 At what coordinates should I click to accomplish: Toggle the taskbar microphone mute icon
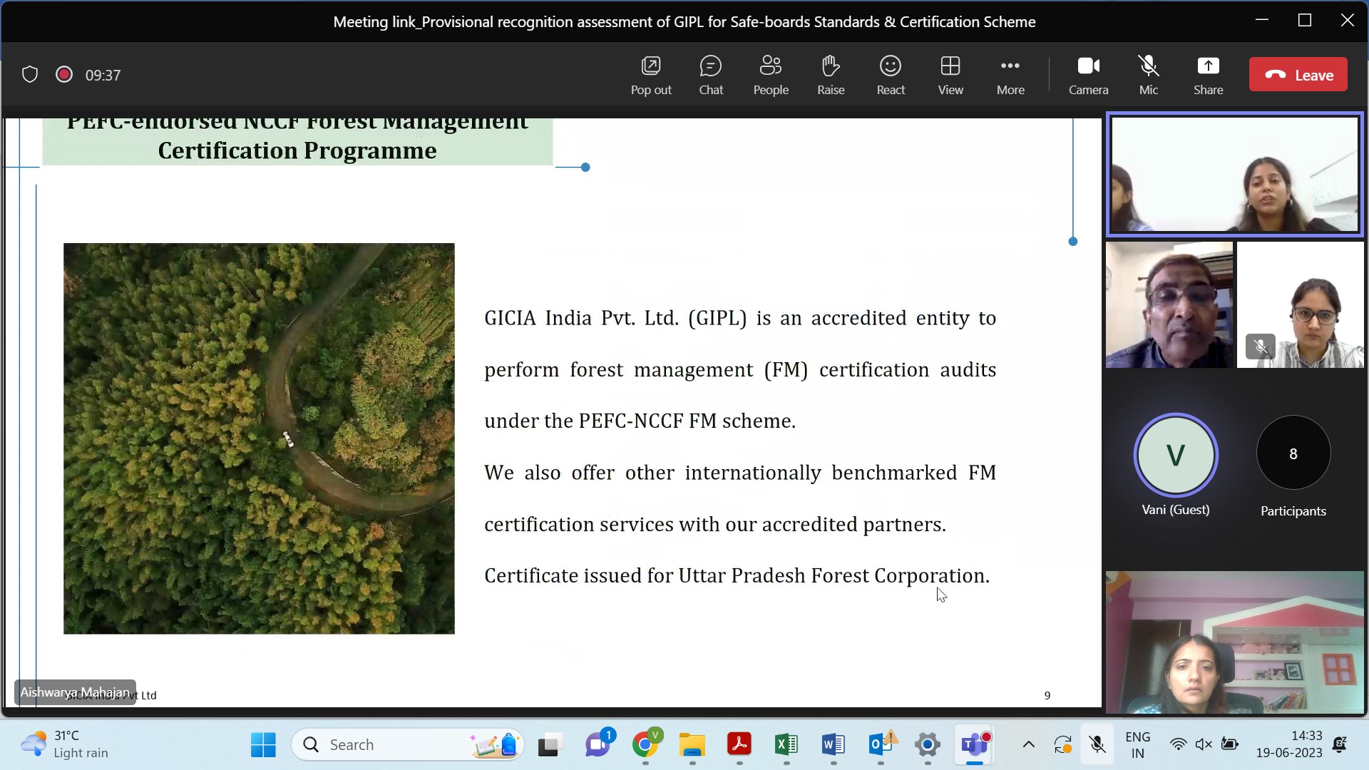1097,744
